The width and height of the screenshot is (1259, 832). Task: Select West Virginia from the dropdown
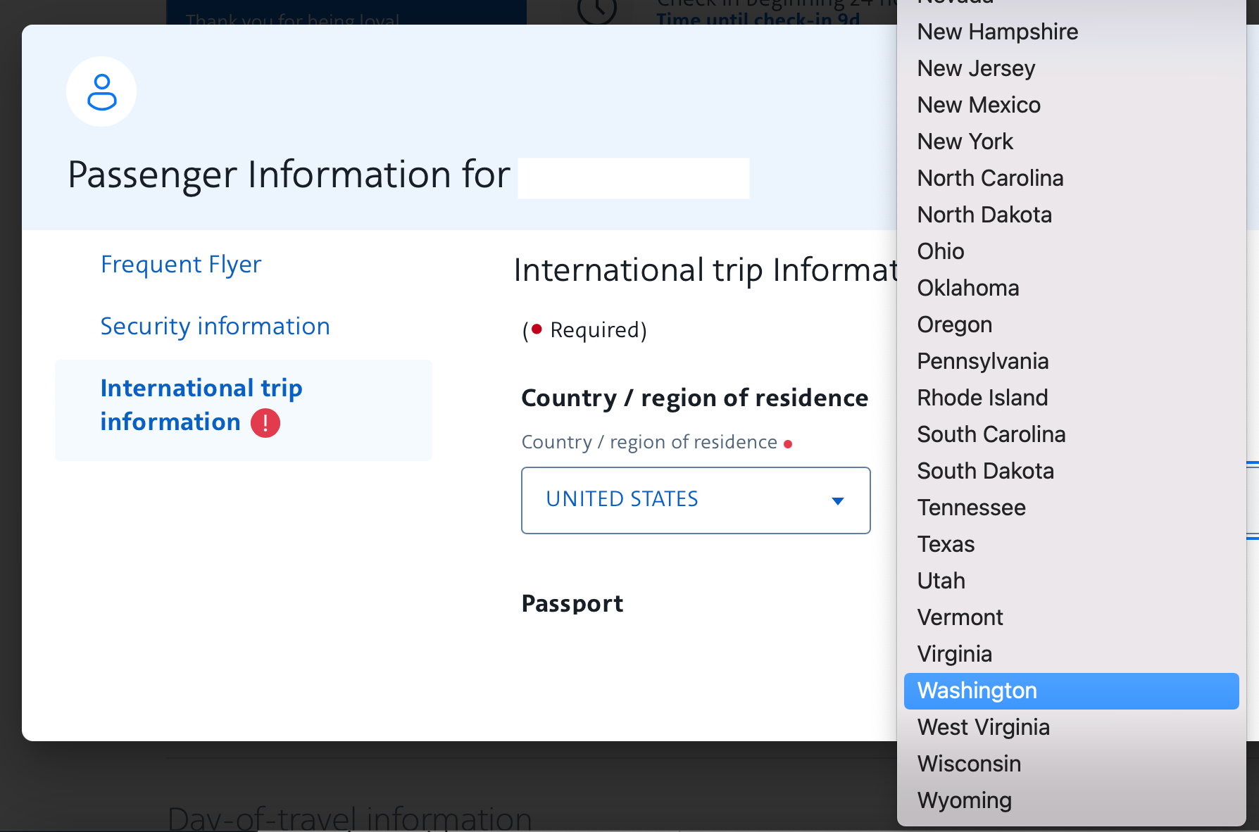pos(983,727)
